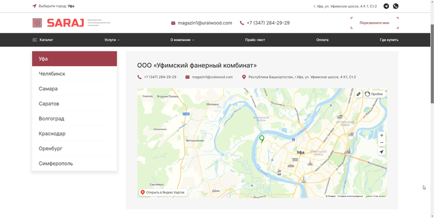Click Перезвоните мне callback button
This screenshot has height=218, width=434.
coord(374,23)
